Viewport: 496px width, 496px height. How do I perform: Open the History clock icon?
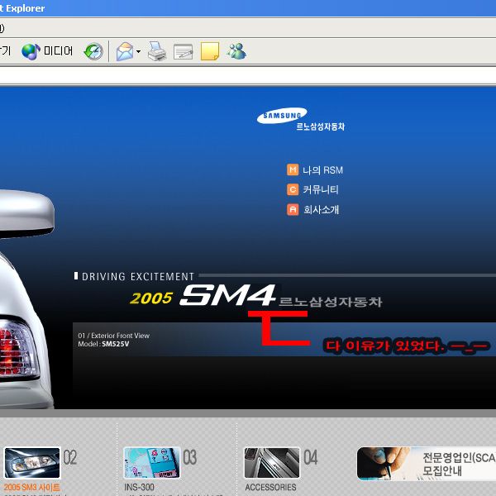tap(93, 51)
